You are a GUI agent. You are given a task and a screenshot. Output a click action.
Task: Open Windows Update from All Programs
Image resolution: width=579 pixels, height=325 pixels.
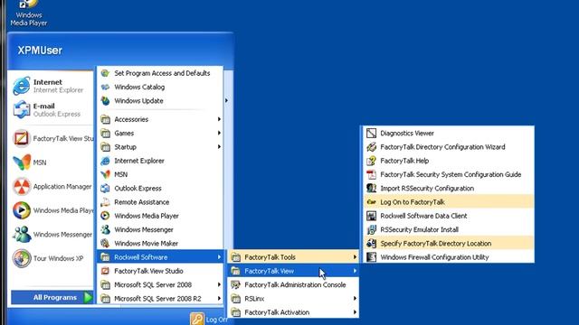160,100
